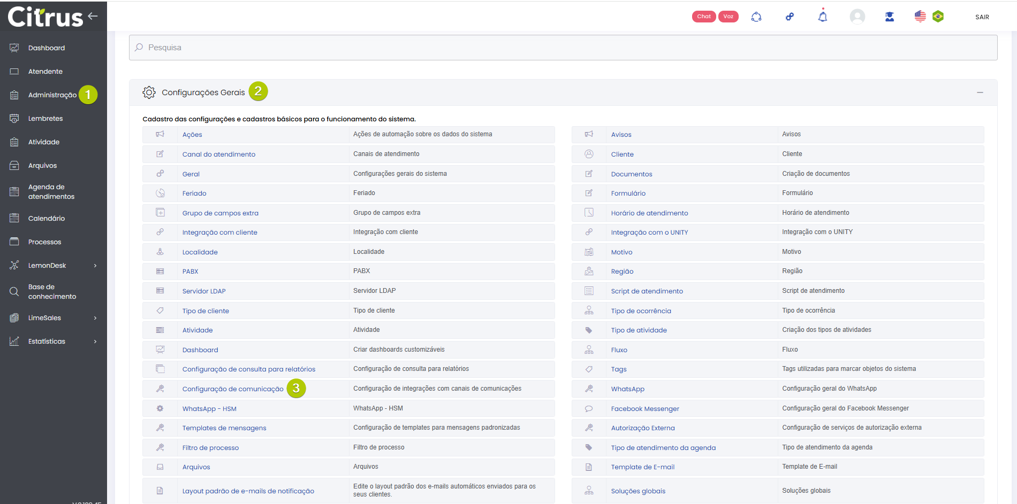Open the notifications bell icon
Screen dimensions: 1017x504
[x=823, y=17]
